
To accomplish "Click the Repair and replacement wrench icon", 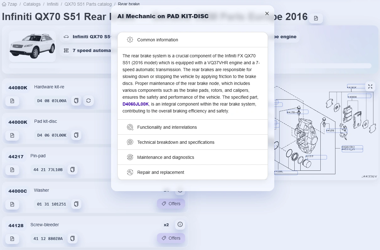I will pos(130,172).
